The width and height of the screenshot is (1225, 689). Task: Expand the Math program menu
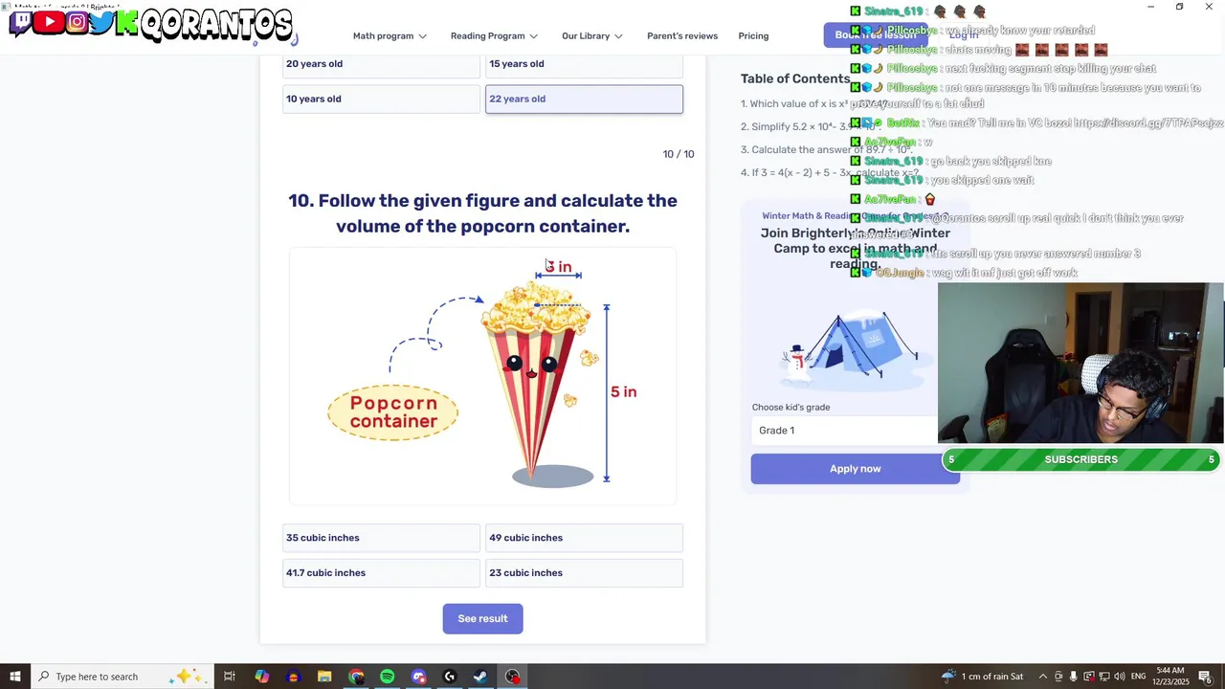(x=390, y=36)
